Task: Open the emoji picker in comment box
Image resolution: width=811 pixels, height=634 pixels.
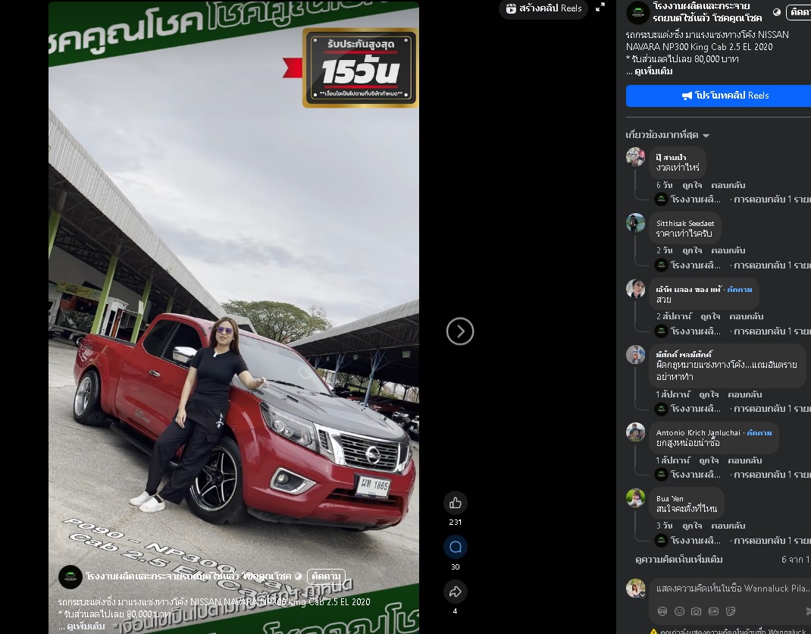Action: (x=679, y=611)
